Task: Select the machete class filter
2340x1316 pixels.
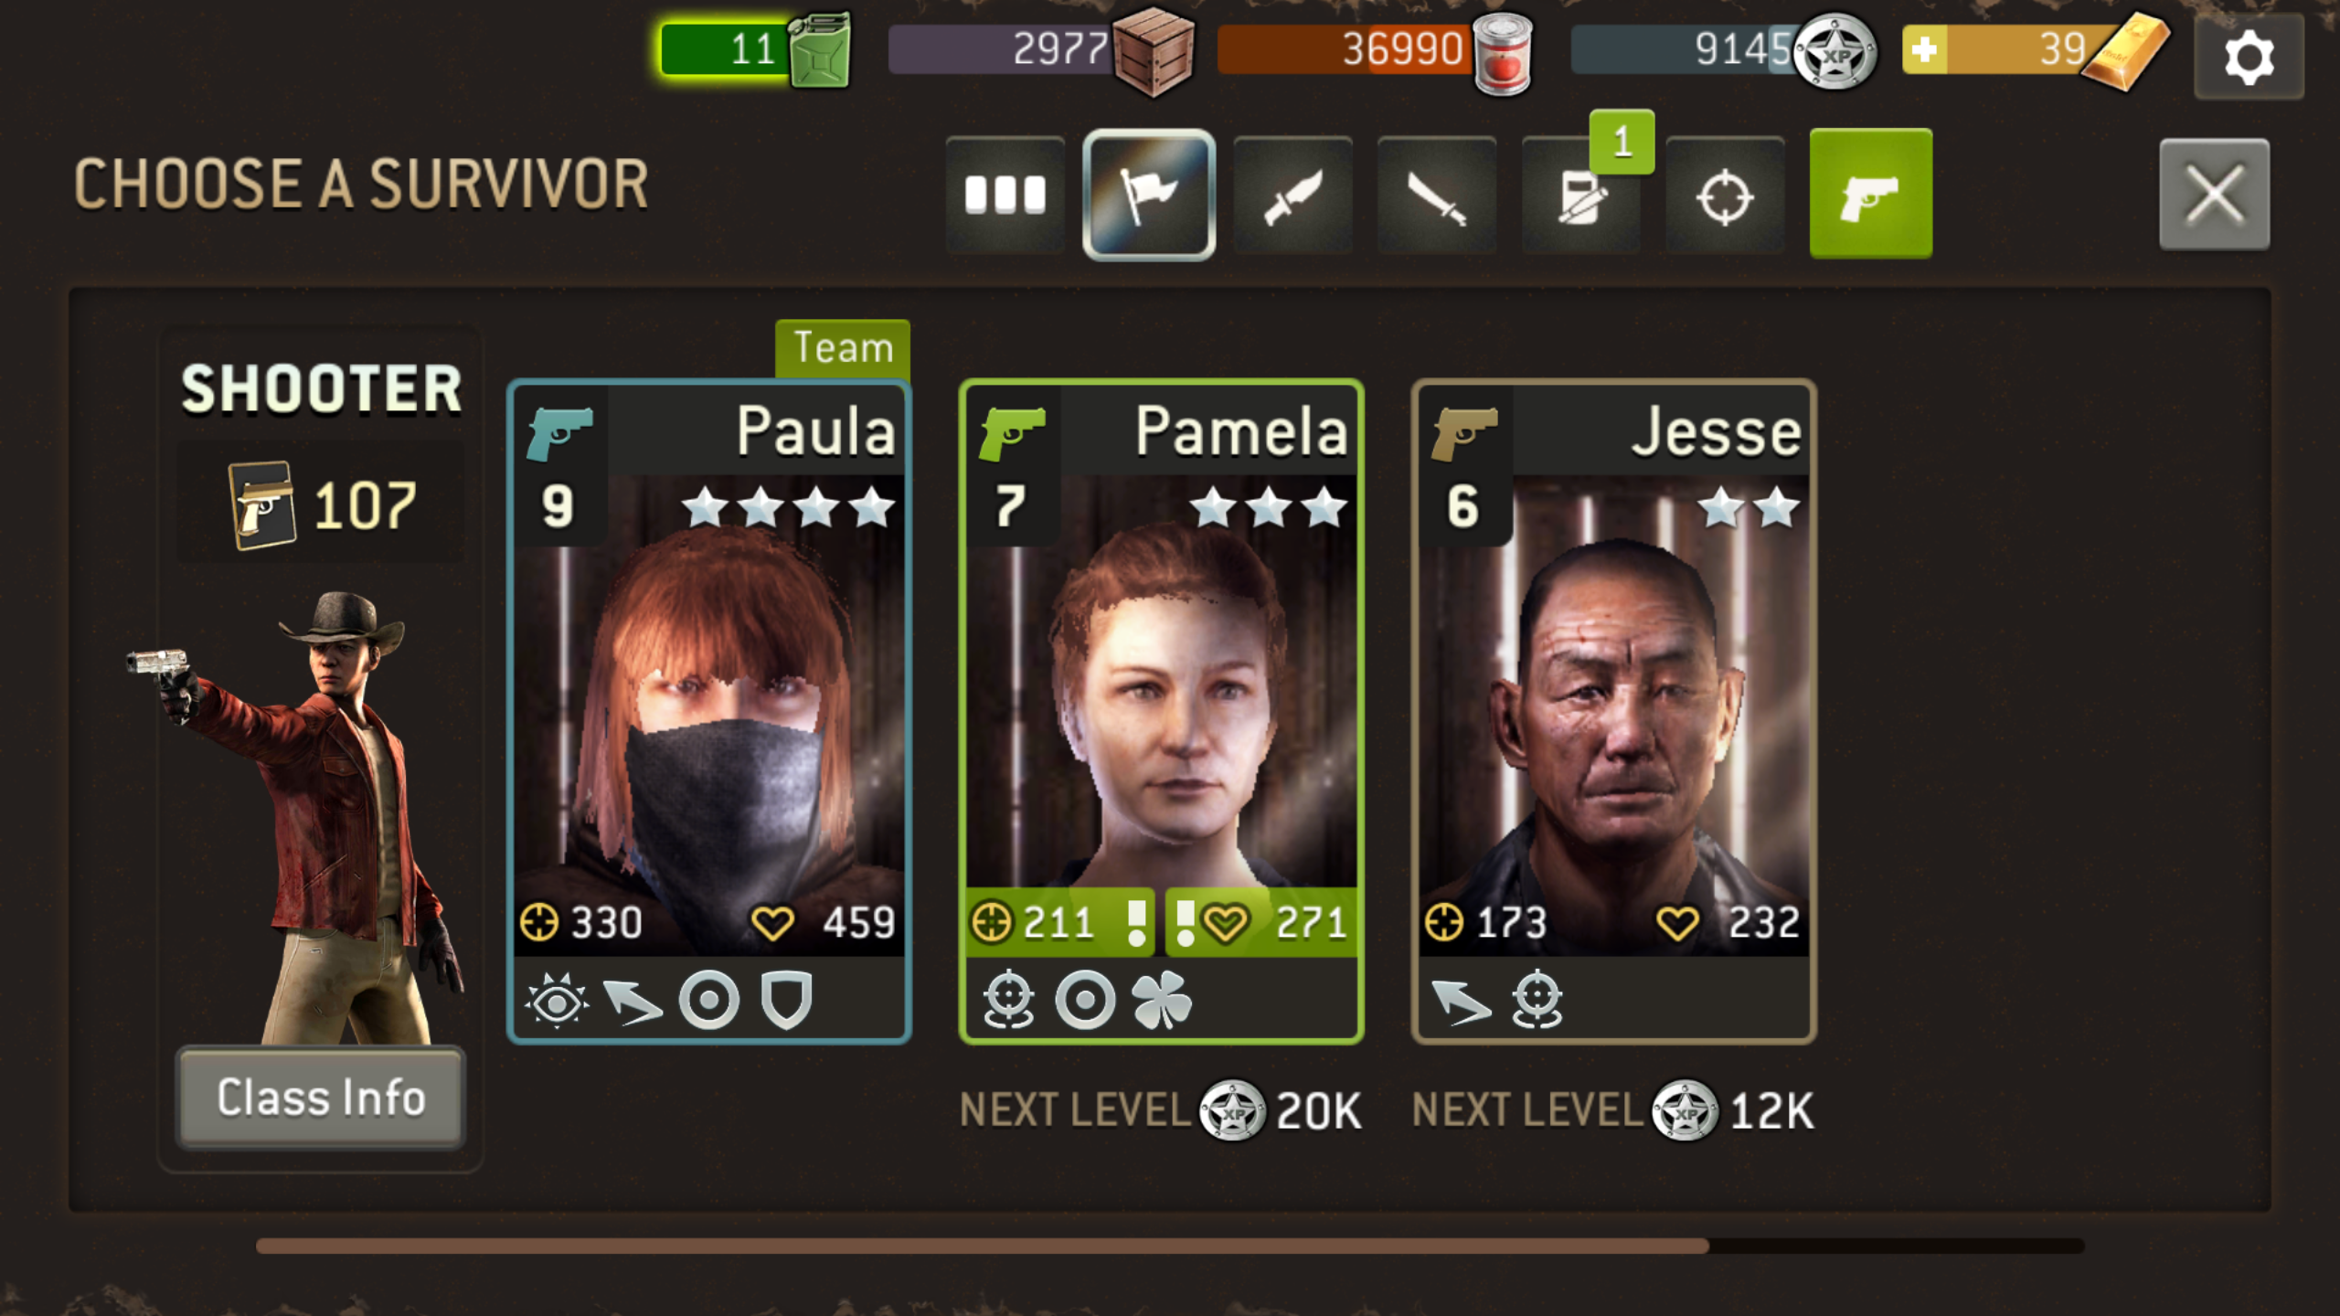Action: pyautogui.click(x=1436, y=195)
